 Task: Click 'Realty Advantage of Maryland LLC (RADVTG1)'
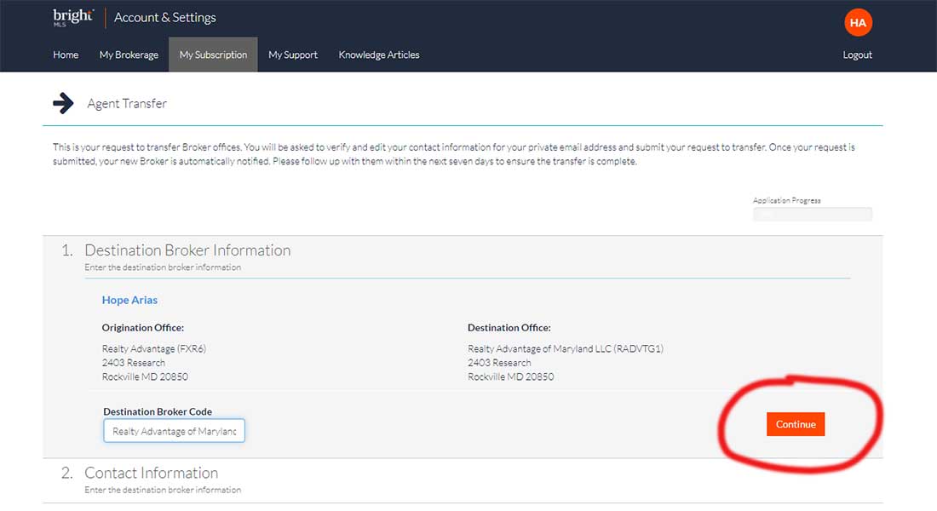(x=566, y=348)
